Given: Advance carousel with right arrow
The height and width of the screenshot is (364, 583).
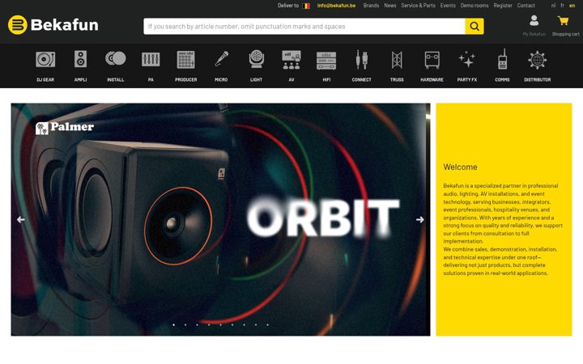Looking at the screenshot, I should click(x=419, y=219).
